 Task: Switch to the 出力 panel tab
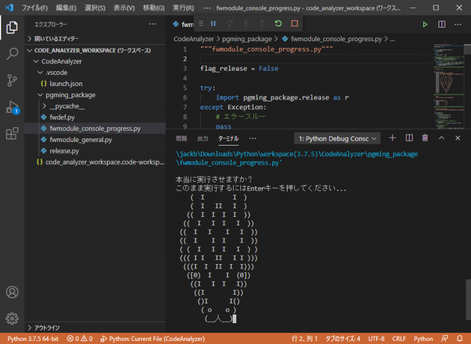pyautogui.click(x=202, y=139)
